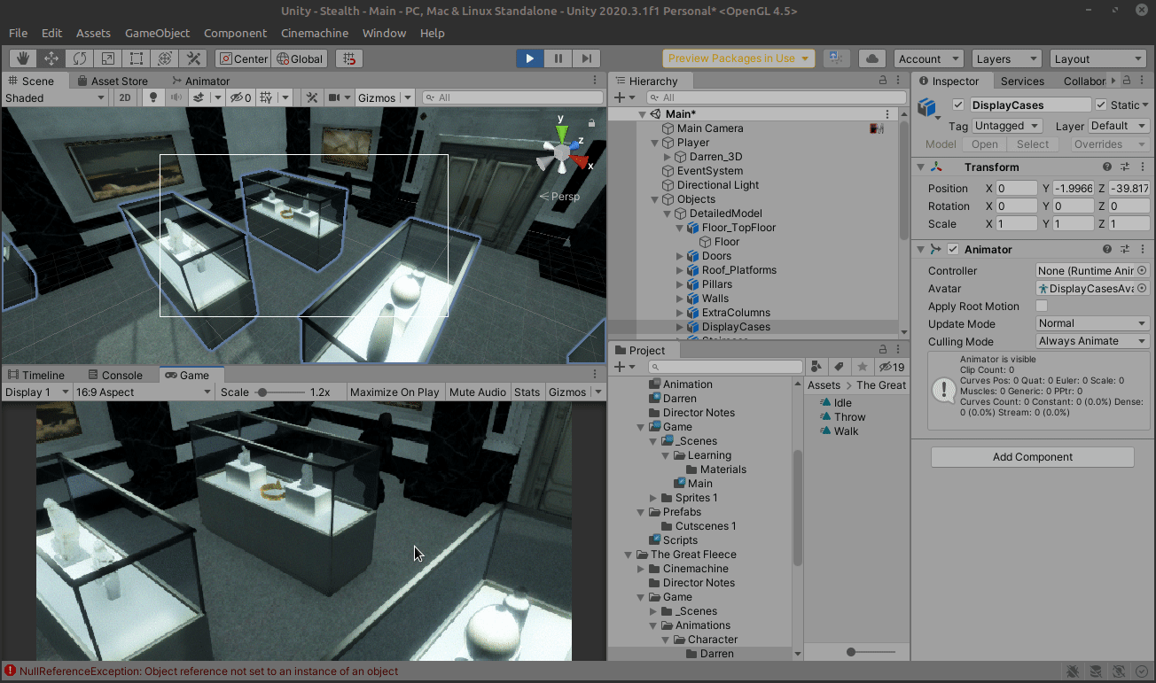This screenshot has height=683, width=1156.
Task: Open Transform presets icon
Action: pos(1125,167)
